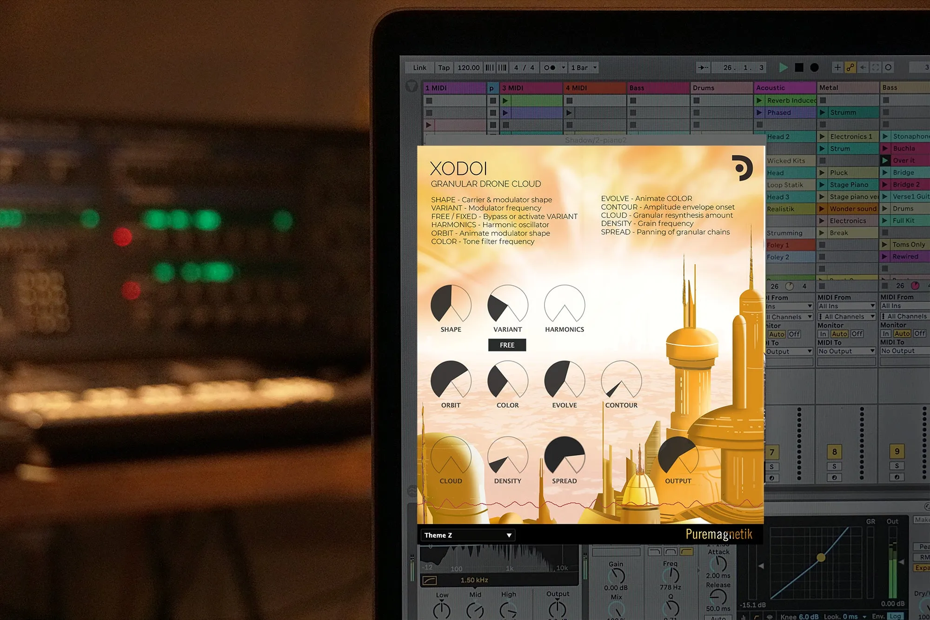
Task: Solo track 8 with its S button
Action: 834,467
